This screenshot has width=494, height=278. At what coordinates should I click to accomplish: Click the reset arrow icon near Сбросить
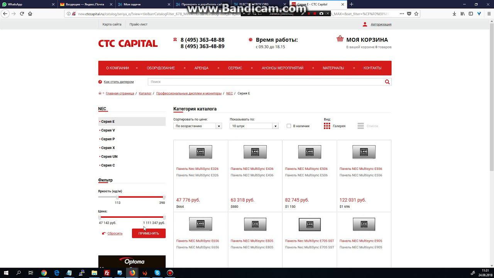point(104,234)
